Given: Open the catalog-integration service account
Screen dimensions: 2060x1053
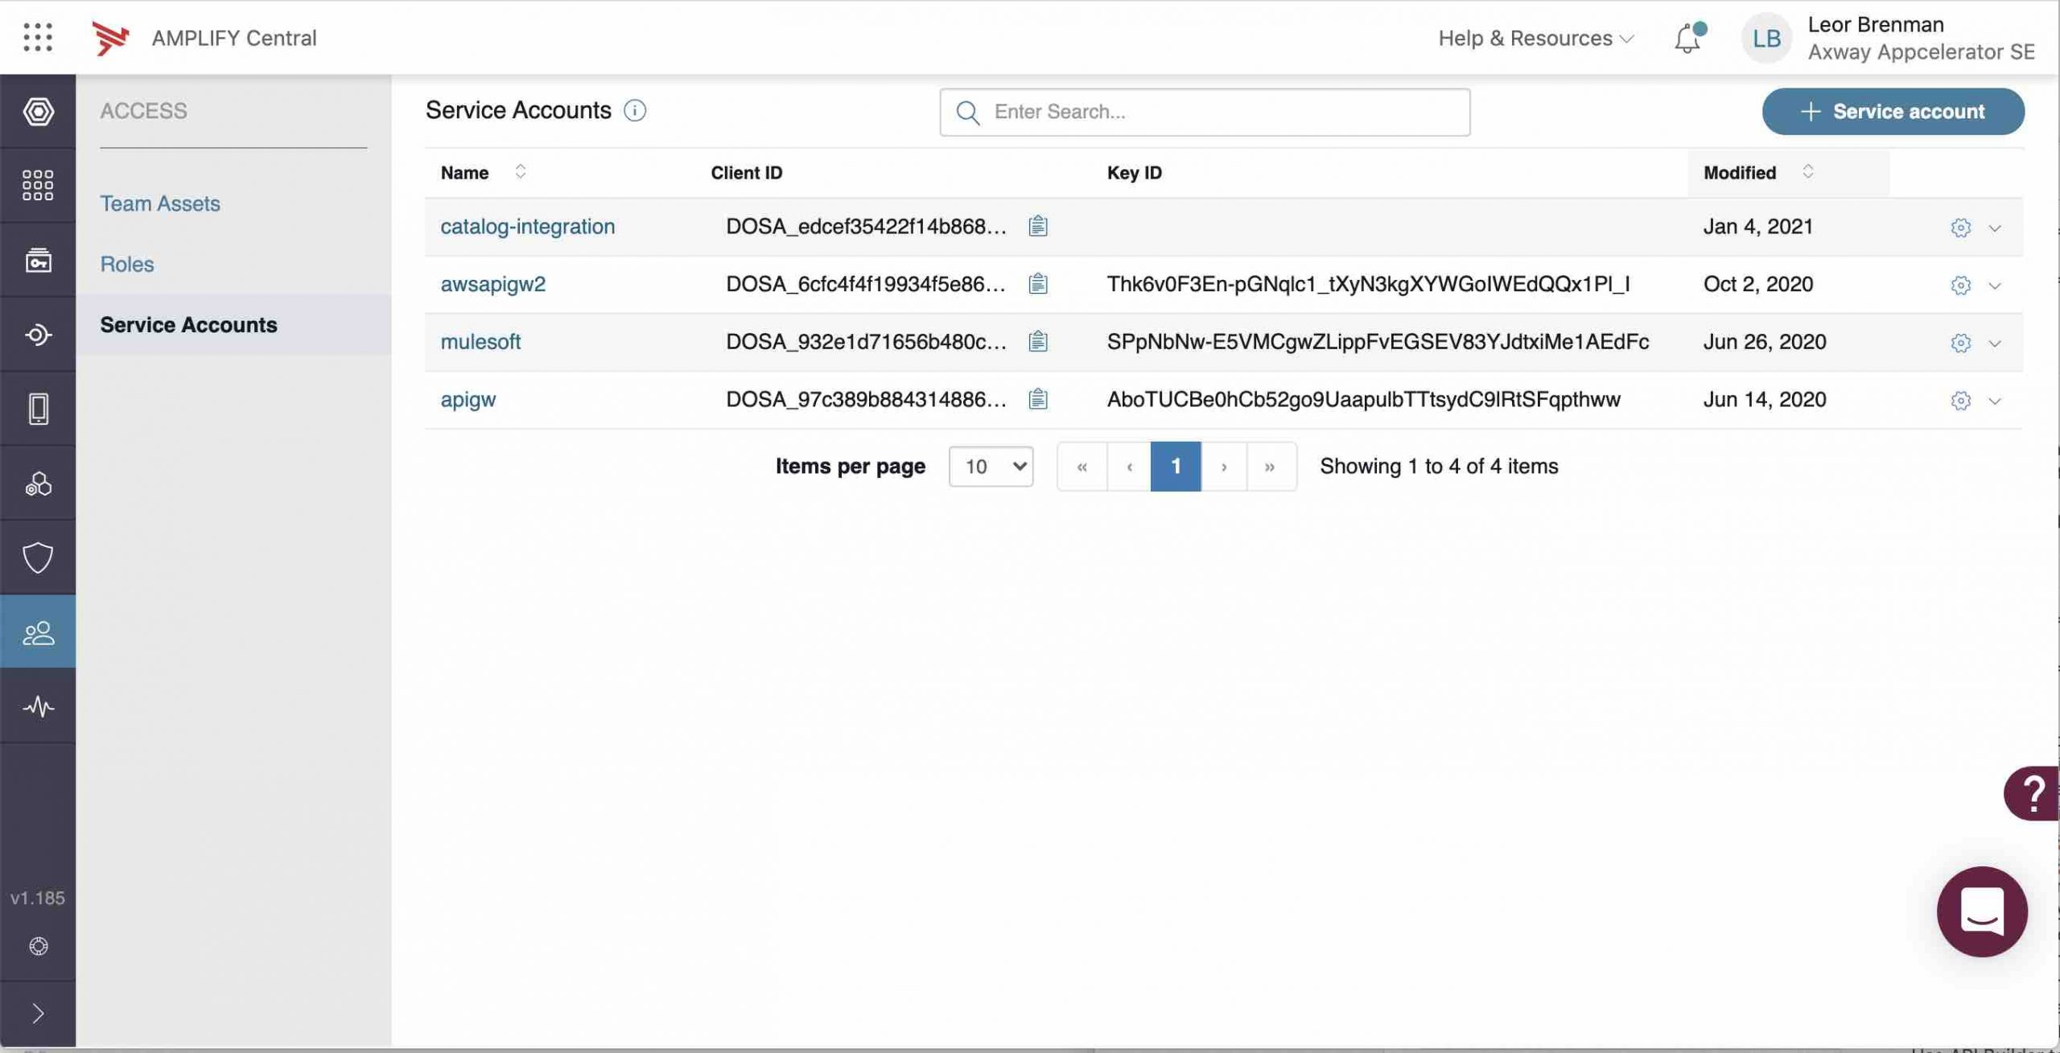Looking at the screenshot, I should coord(528,226).
